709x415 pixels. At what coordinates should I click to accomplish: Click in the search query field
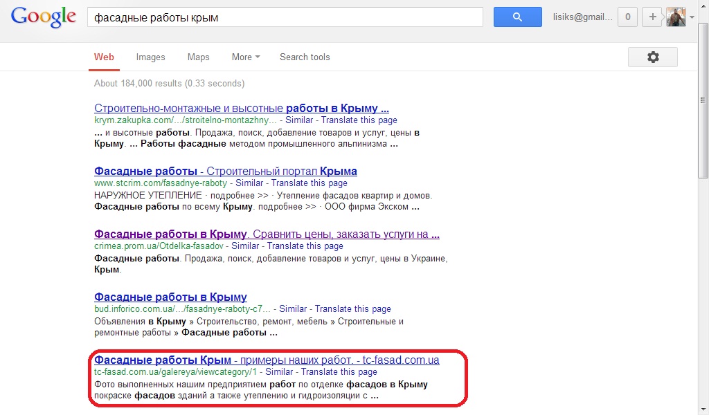coord(285,17)
